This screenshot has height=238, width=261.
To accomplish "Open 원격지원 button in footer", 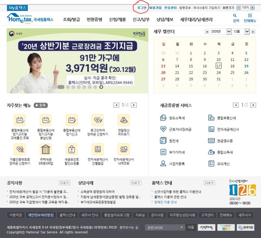I will click(x=246, y=227).
